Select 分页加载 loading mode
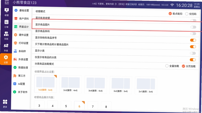202x113 pixels. point(189,66)
